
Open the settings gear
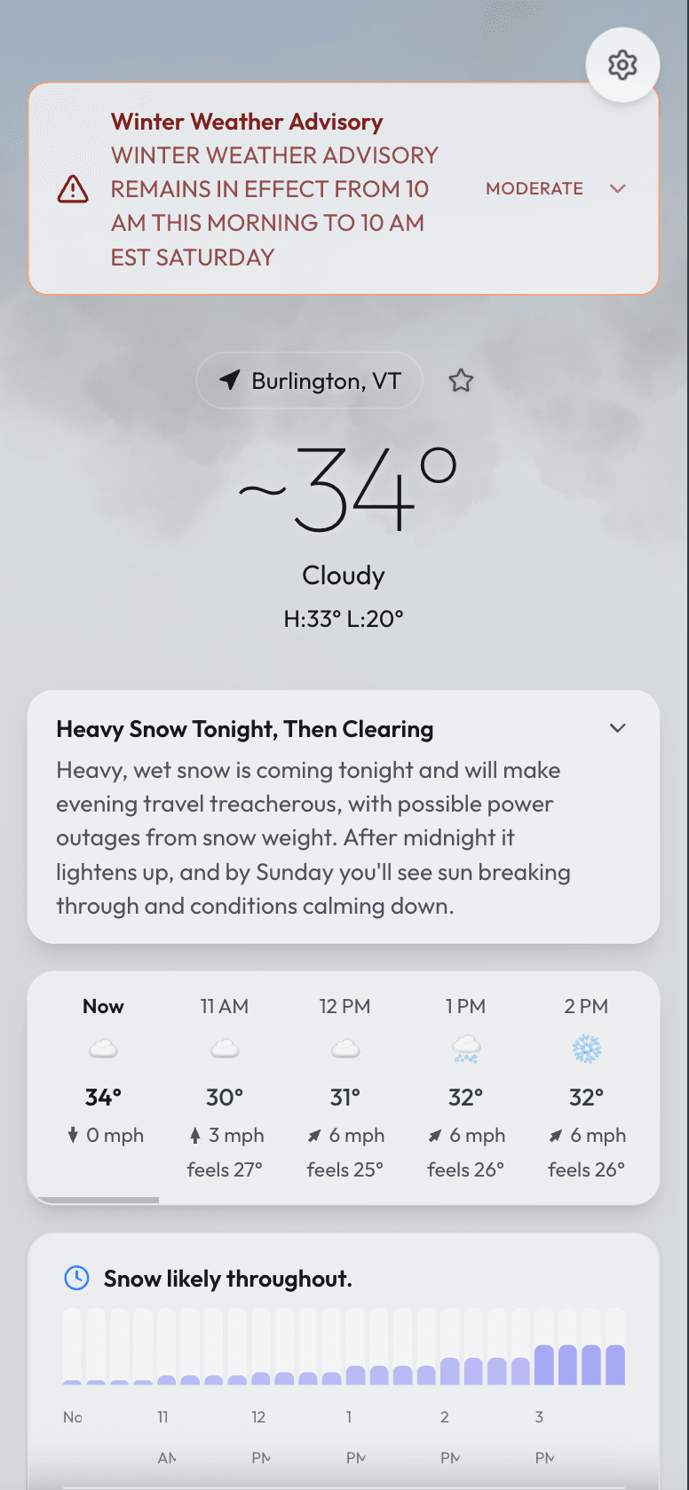pyautogui.click(x=622, y=65)
